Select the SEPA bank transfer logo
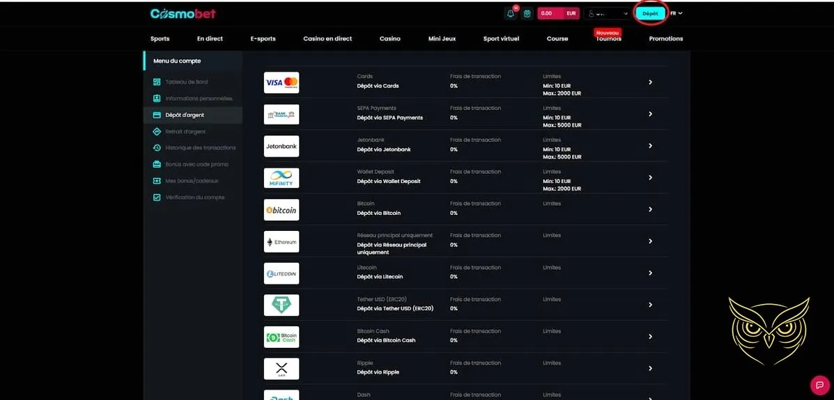The width and height of the screenshot is (834, 400). (281, 114)
